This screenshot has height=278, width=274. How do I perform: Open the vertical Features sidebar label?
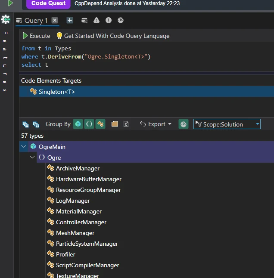point(5,62)
